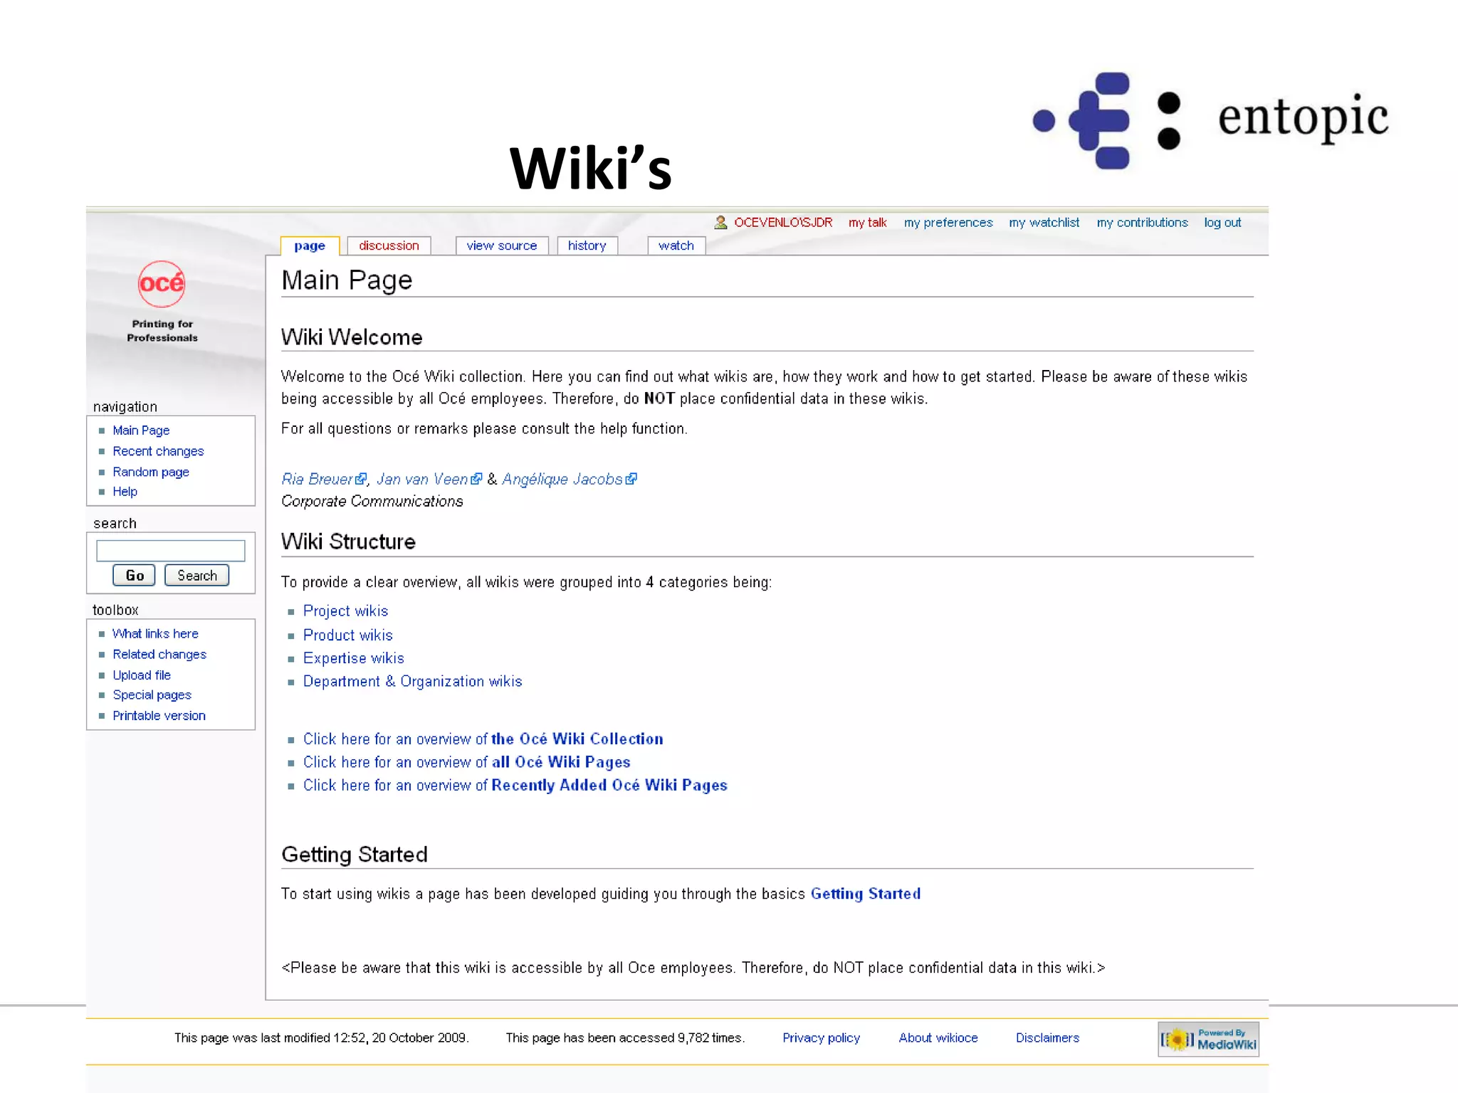
Task: Click the user icon beside OCEVENLO\SJDR
Action: coord(720,223)
